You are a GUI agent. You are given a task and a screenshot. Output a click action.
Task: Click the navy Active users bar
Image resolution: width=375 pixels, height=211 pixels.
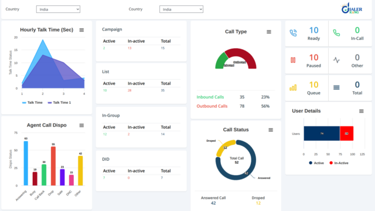click(x=322, y=134)
